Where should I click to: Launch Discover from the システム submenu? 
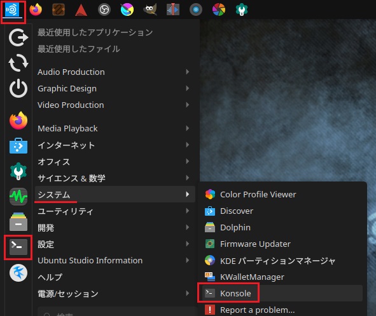[282, 211]
